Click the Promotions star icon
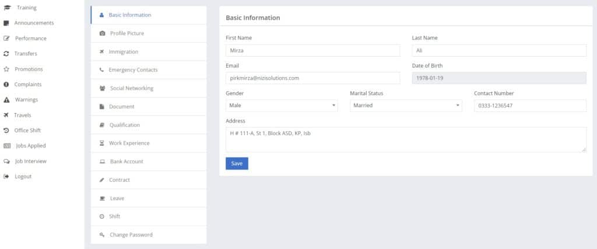This screenshot has width=597, height=249. point(6,69)
